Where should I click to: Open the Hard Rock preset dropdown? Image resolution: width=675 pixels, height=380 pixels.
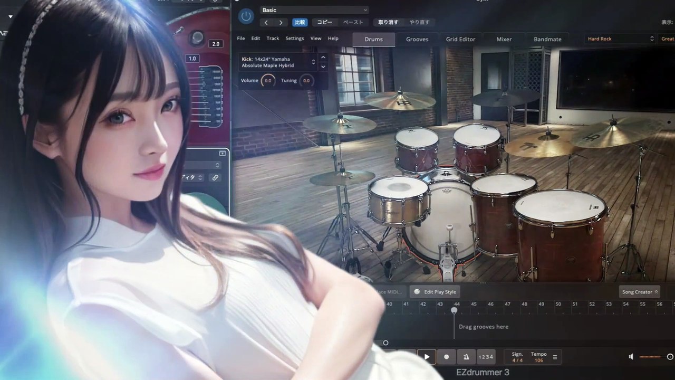pos(620,39)
